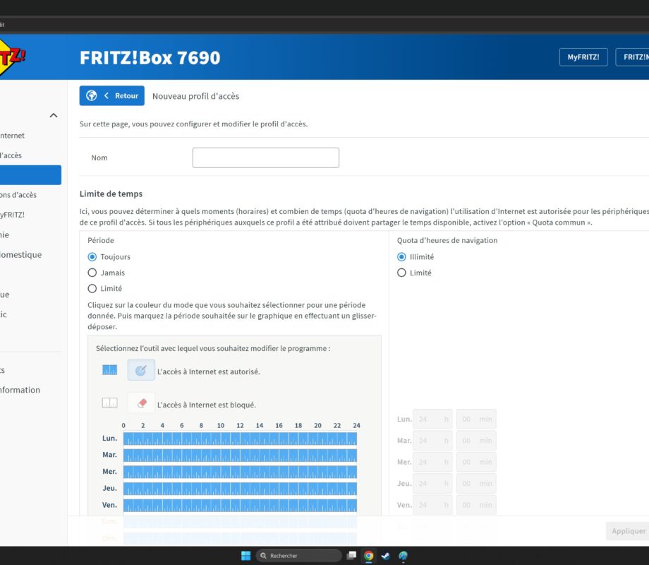Click the Mar. schedule bar in the timetable
This screenshot has height=565, width=649.
tap(240, 455)
